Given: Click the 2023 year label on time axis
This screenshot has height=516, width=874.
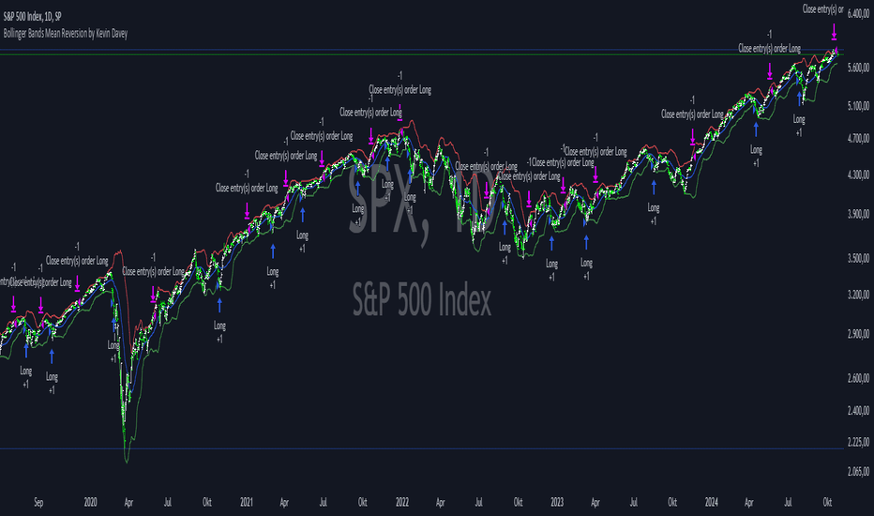Looking at the screenshot, I should click(x=557, y=503).
